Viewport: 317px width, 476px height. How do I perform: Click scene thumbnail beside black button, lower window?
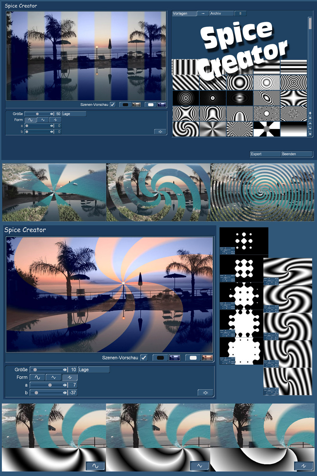(175, 358)
